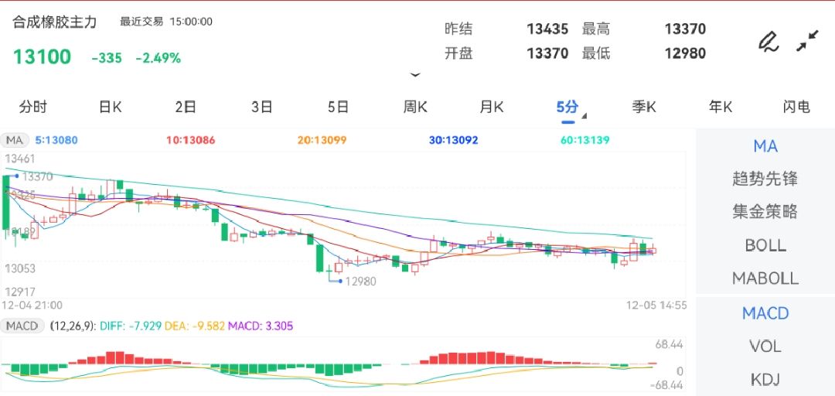
Task: Tap the MA 5:13080 value
Action: [x=56, y=140]
